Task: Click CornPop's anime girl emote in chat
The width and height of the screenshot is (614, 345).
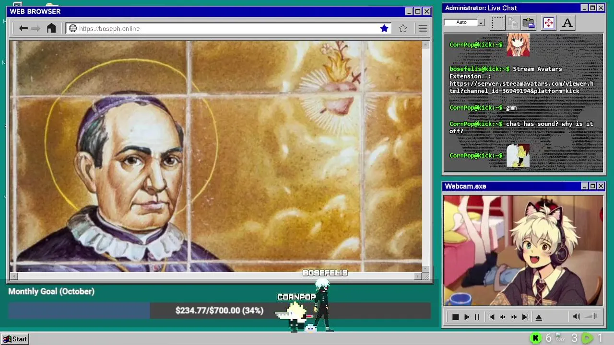Action: click(x=518, y=45)
